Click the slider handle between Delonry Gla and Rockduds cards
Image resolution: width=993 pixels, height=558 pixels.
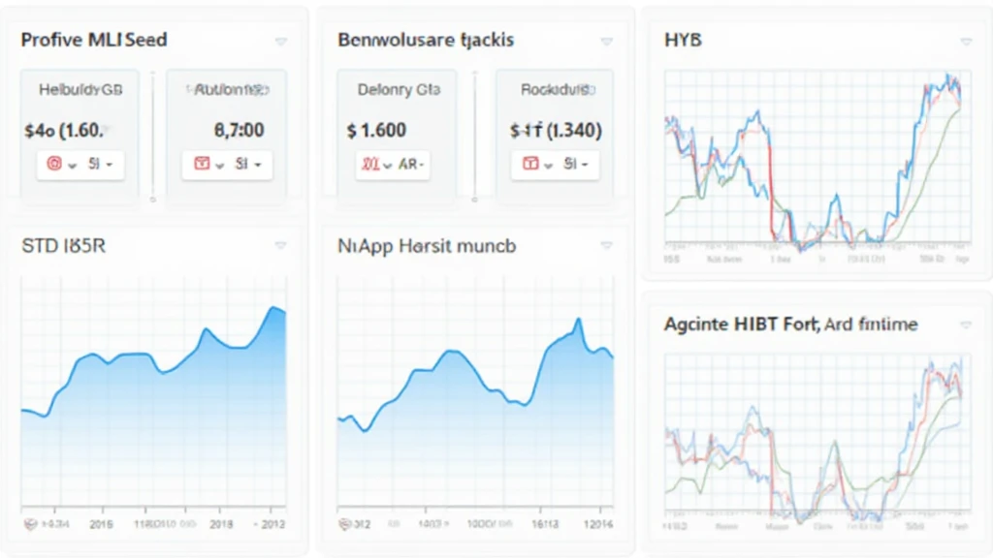click(x=474, y=200)
